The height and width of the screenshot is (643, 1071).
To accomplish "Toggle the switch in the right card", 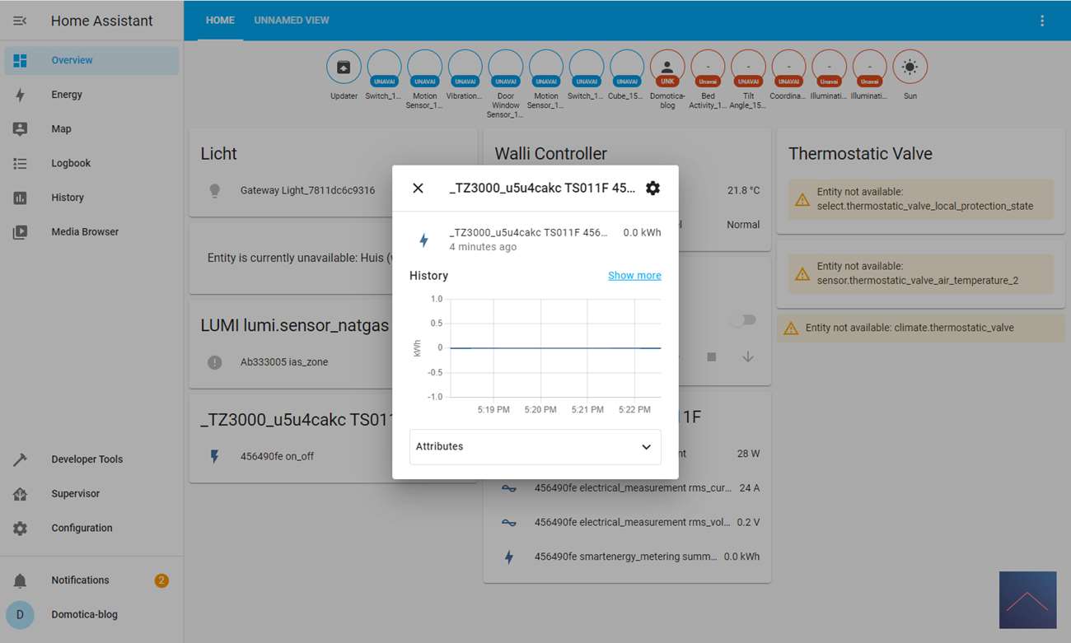I will point(742,320).
